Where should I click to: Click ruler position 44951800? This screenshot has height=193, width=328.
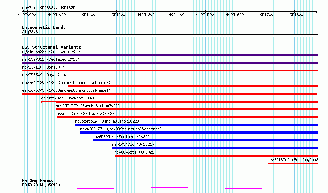click(294, 15)
